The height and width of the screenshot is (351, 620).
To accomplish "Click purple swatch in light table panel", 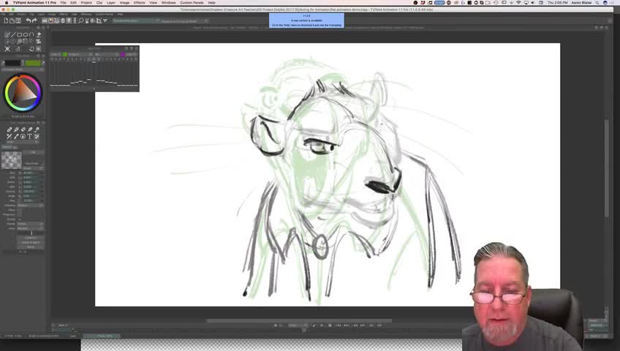I will click(123, 54).
